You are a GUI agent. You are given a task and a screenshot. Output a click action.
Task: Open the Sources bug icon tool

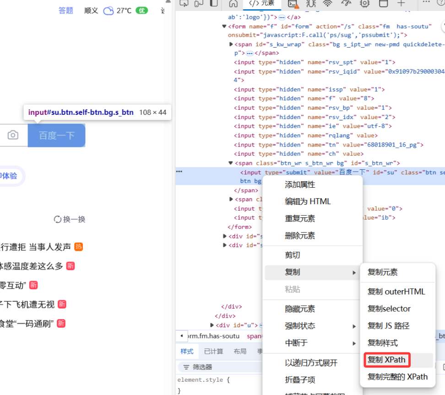311,3
